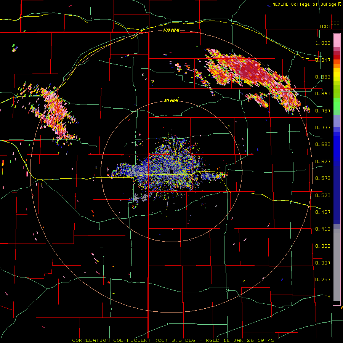Click the 0.467 scale value
The width and height of the screenshot is (343, 343).
323,212
